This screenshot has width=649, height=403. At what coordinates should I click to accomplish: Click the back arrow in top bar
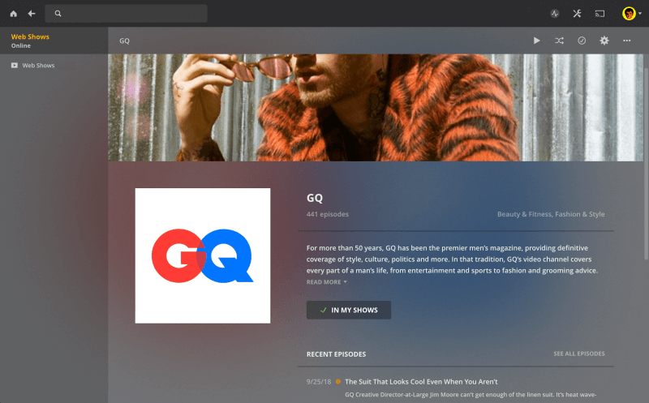pyautogui.click(x=32, y=14)
